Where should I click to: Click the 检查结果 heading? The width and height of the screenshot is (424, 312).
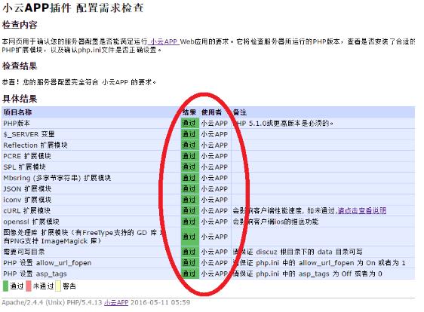(20, 66)
